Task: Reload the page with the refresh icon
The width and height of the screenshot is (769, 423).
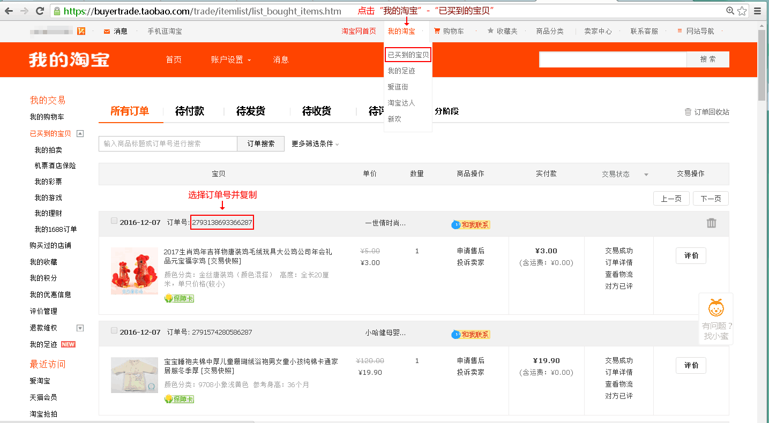Action: [40, 11]
